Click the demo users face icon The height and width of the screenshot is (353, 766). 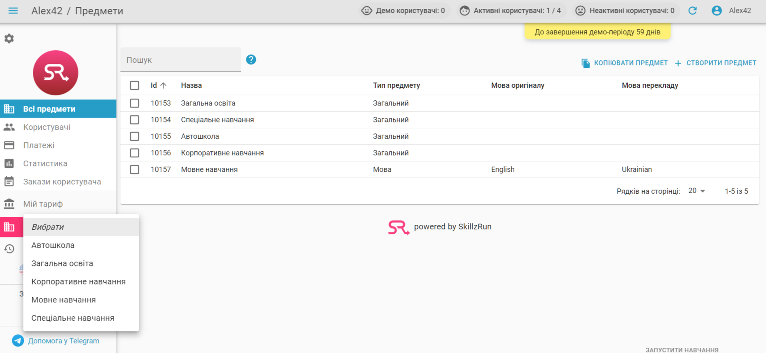click(x=367, y=11)
